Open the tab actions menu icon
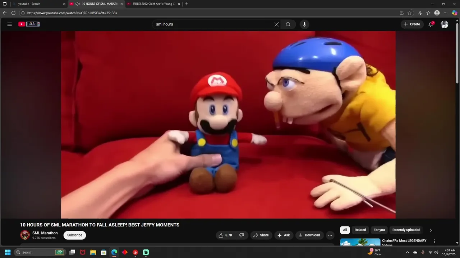460x258 pixels. [5, 4]
